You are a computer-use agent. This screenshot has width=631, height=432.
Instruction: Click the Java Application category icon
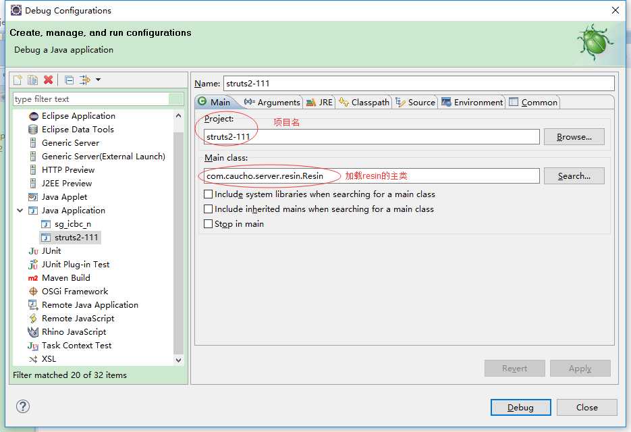pyautogui.click(x=33, y=211)
